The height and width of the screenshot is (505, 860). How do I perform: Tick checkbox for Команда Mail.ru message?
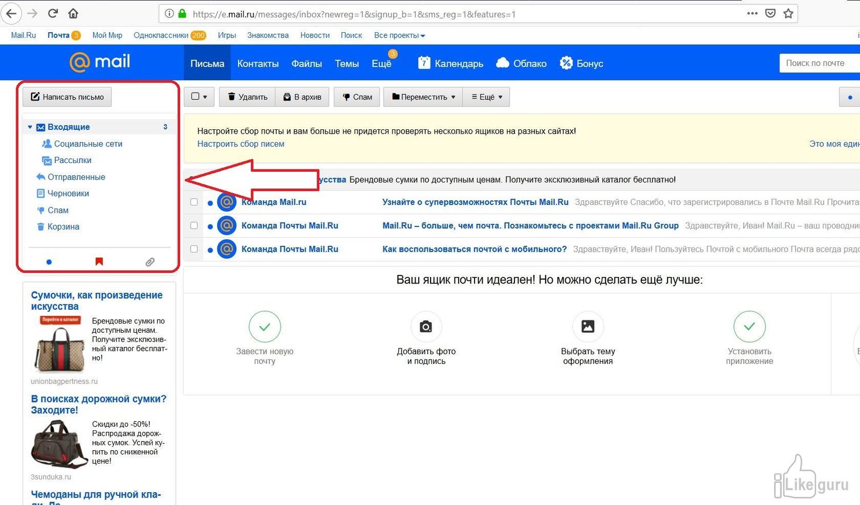(194, 202)
